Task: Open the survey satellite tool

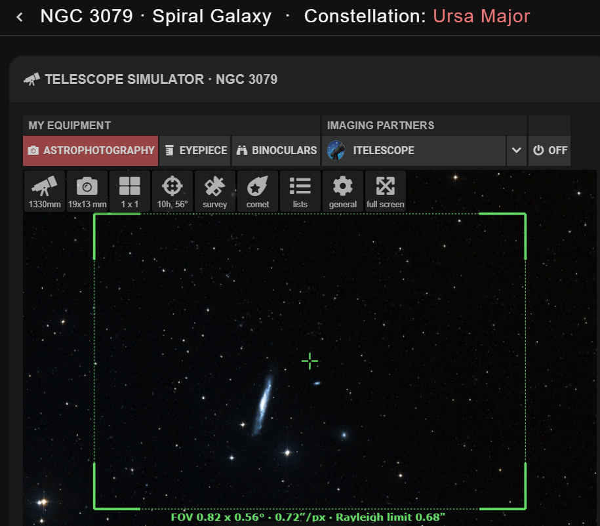Action: (x=214, y=192)
